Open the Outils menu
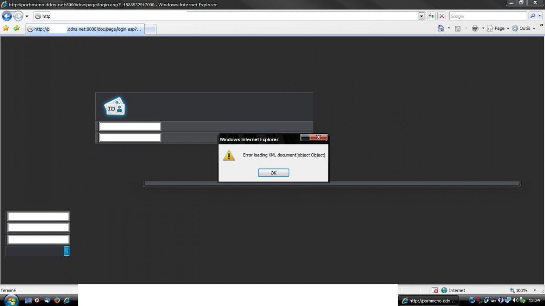Image resolution: width=545 pixels, height=306 pixels. click(x=524, y=28)
